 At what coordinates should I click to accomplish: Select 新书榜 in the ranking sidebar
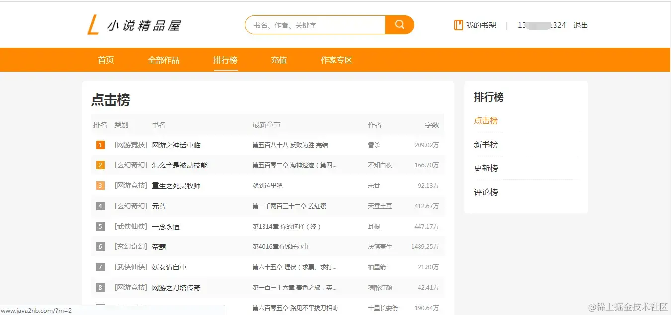[x=486, y=145]
